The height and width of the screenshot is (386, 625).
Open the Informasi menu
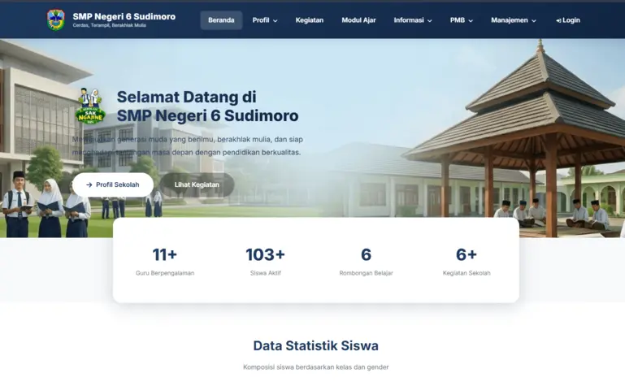pyautogui.click(x=413, y=20)
